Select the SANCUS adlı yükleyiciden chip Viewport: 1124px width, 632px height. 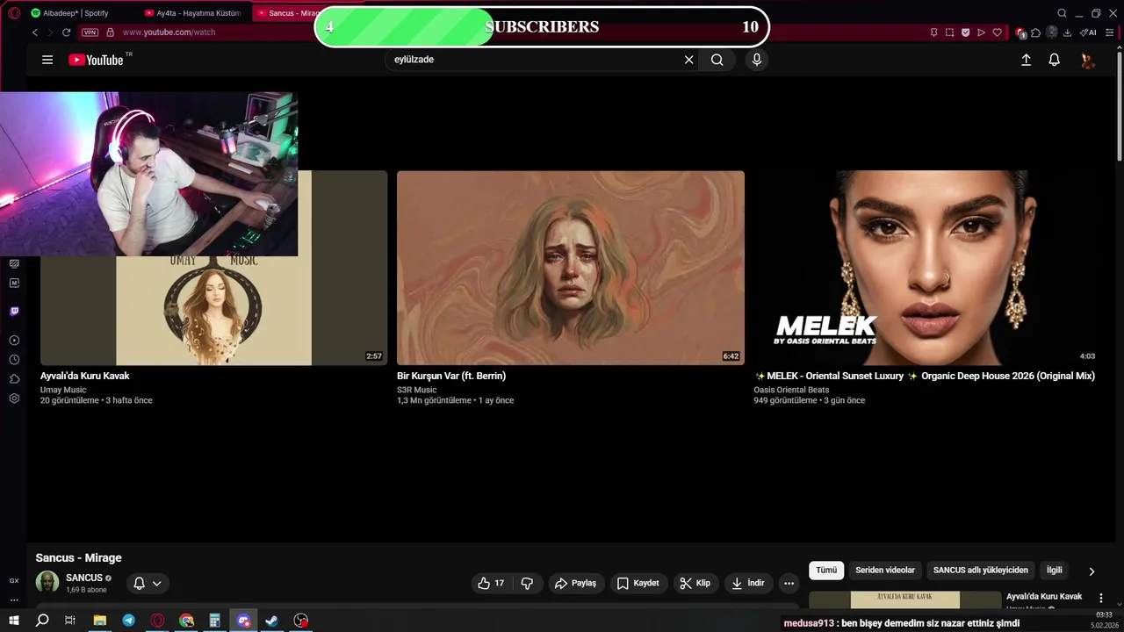(x=980, y=571)
